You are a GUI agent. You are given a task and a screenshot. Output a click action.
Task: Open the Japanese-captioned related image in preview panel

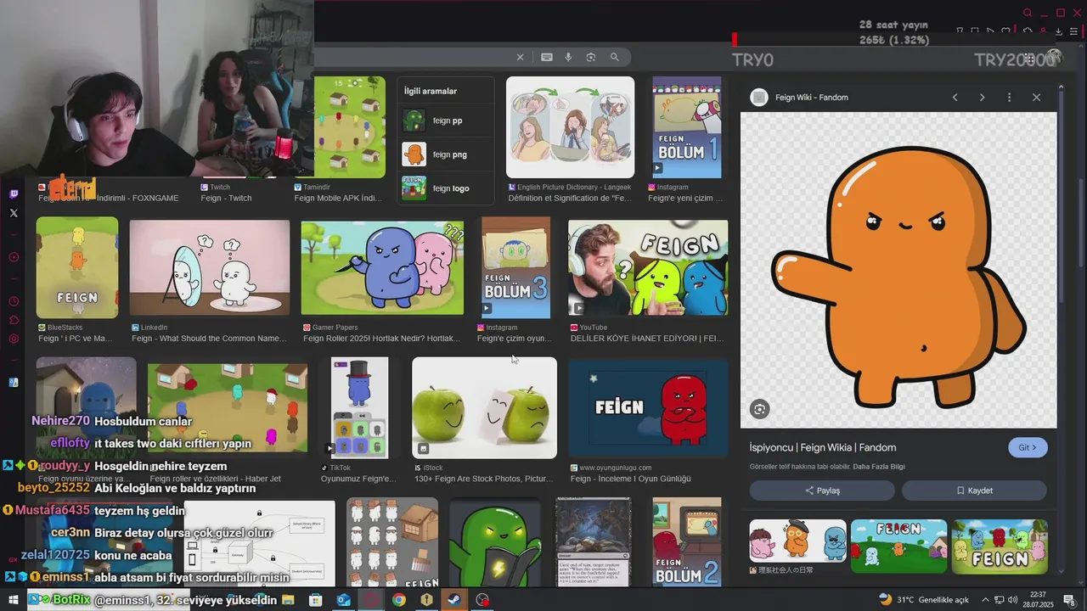pos(797,541)
